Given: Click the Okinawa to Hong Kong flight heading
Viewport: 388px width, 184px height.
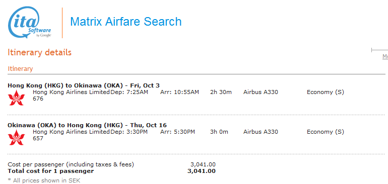Looking at the screenshot, I should coord(87,125).
